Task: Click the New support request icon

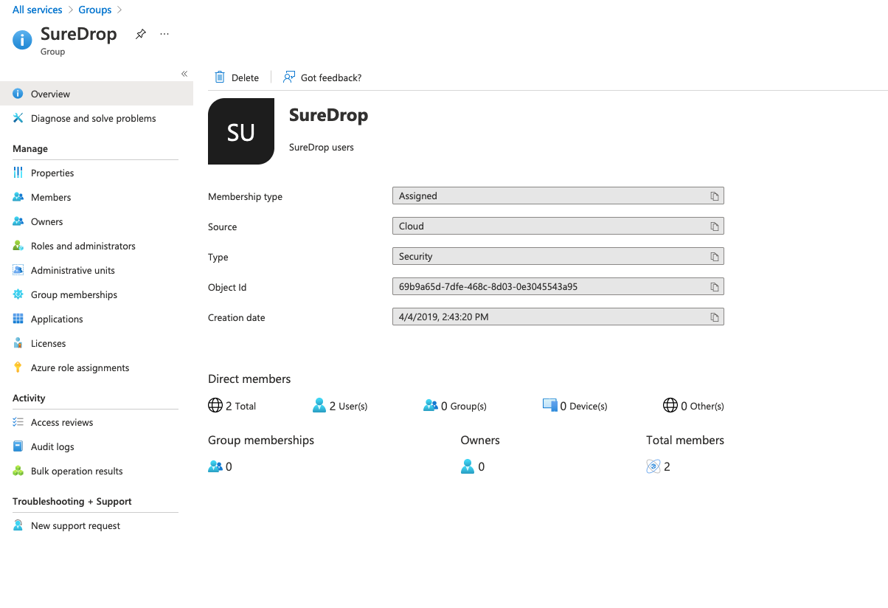Action: coord(18,525)
